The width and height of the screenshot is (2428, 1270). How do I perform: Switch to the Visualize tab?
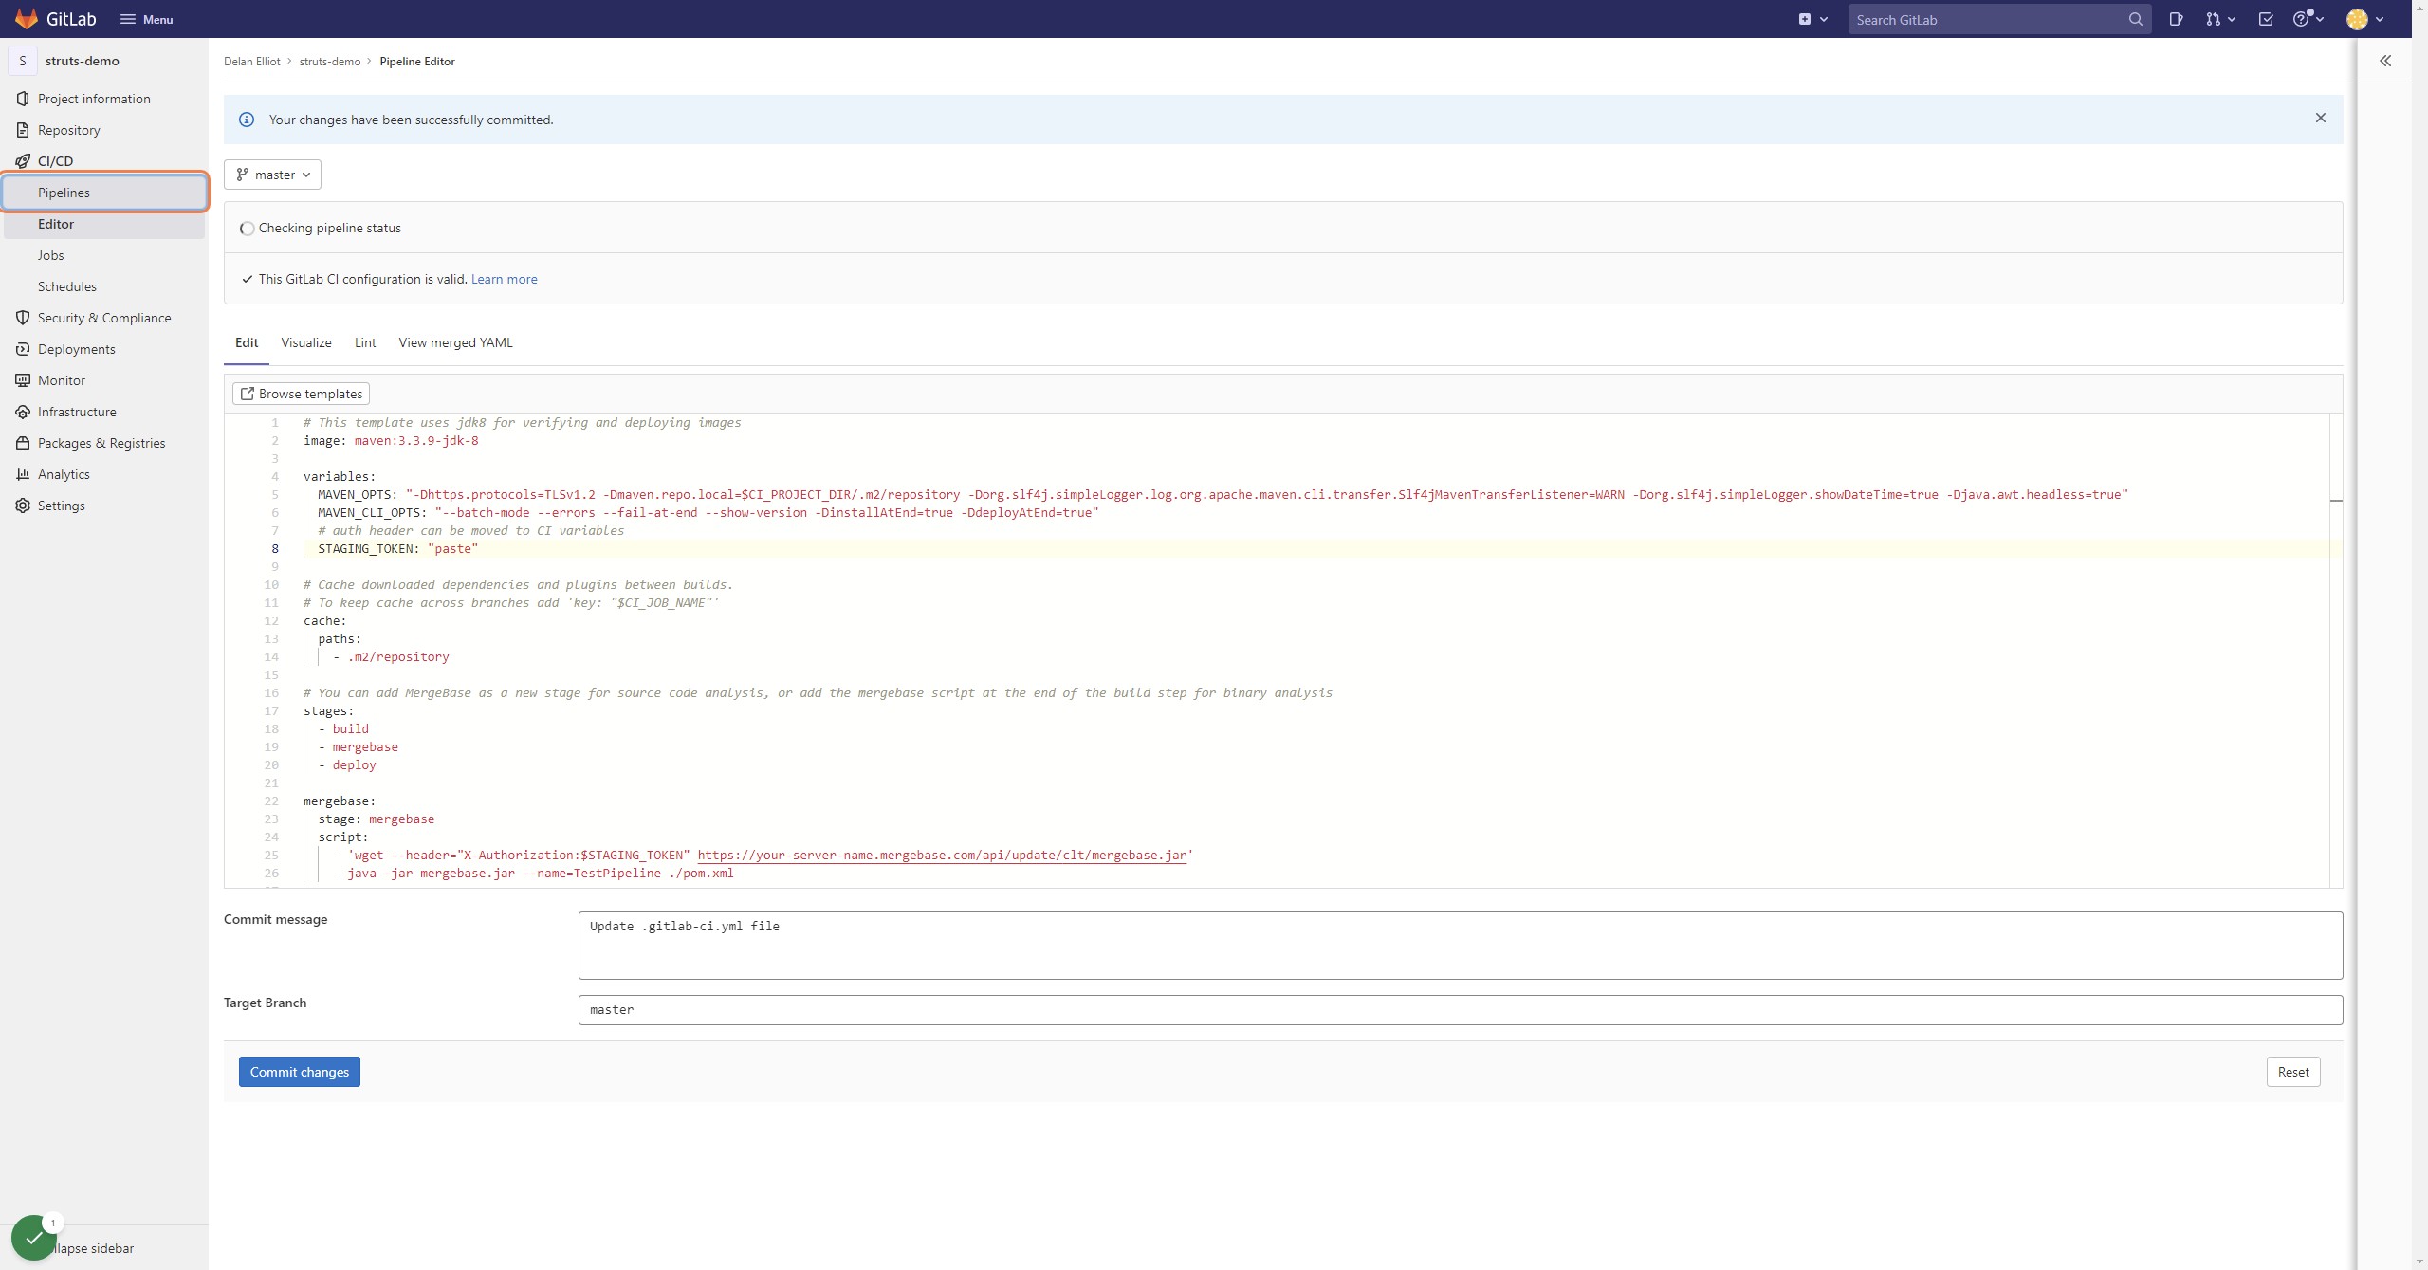pos(305,342)
